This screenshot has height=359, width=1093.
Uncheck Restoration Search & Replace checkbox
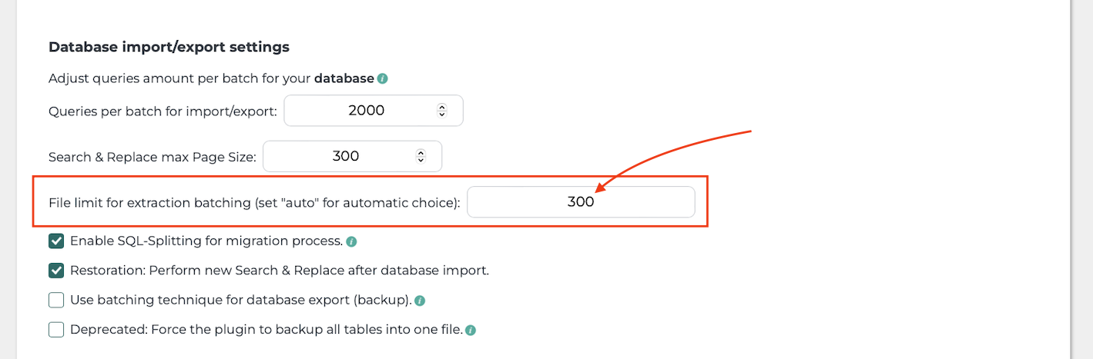[56, 271]
